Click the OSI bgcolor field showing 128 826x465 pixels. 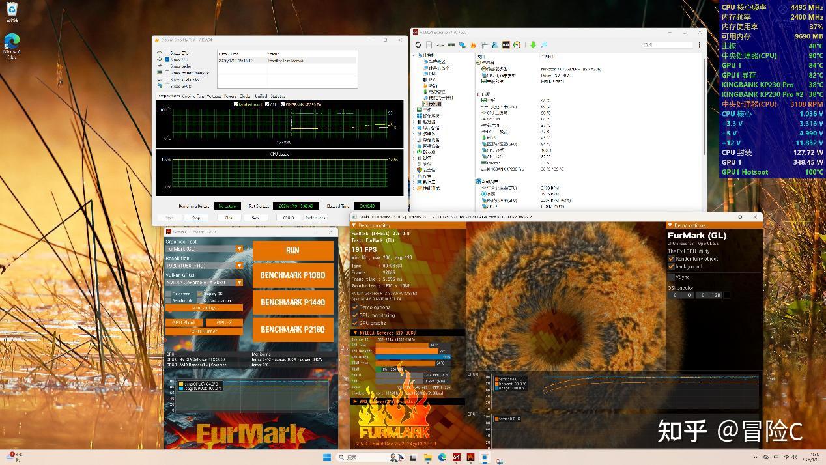pos(717,295)
